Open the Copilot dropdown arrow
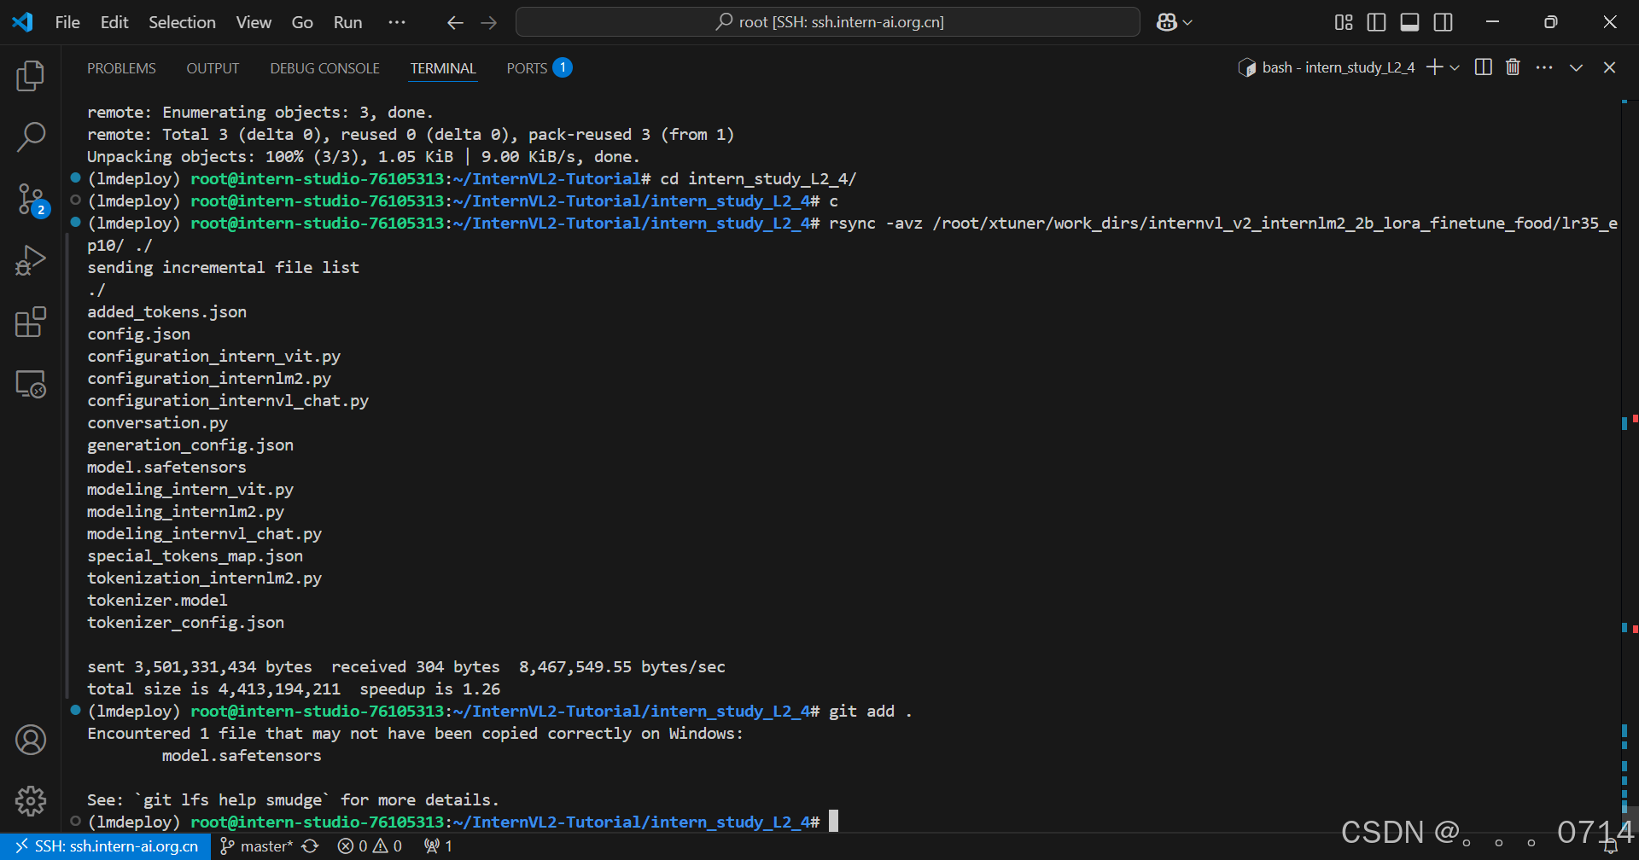This screenshot has width=1639, height=860. pos(1187,22)
